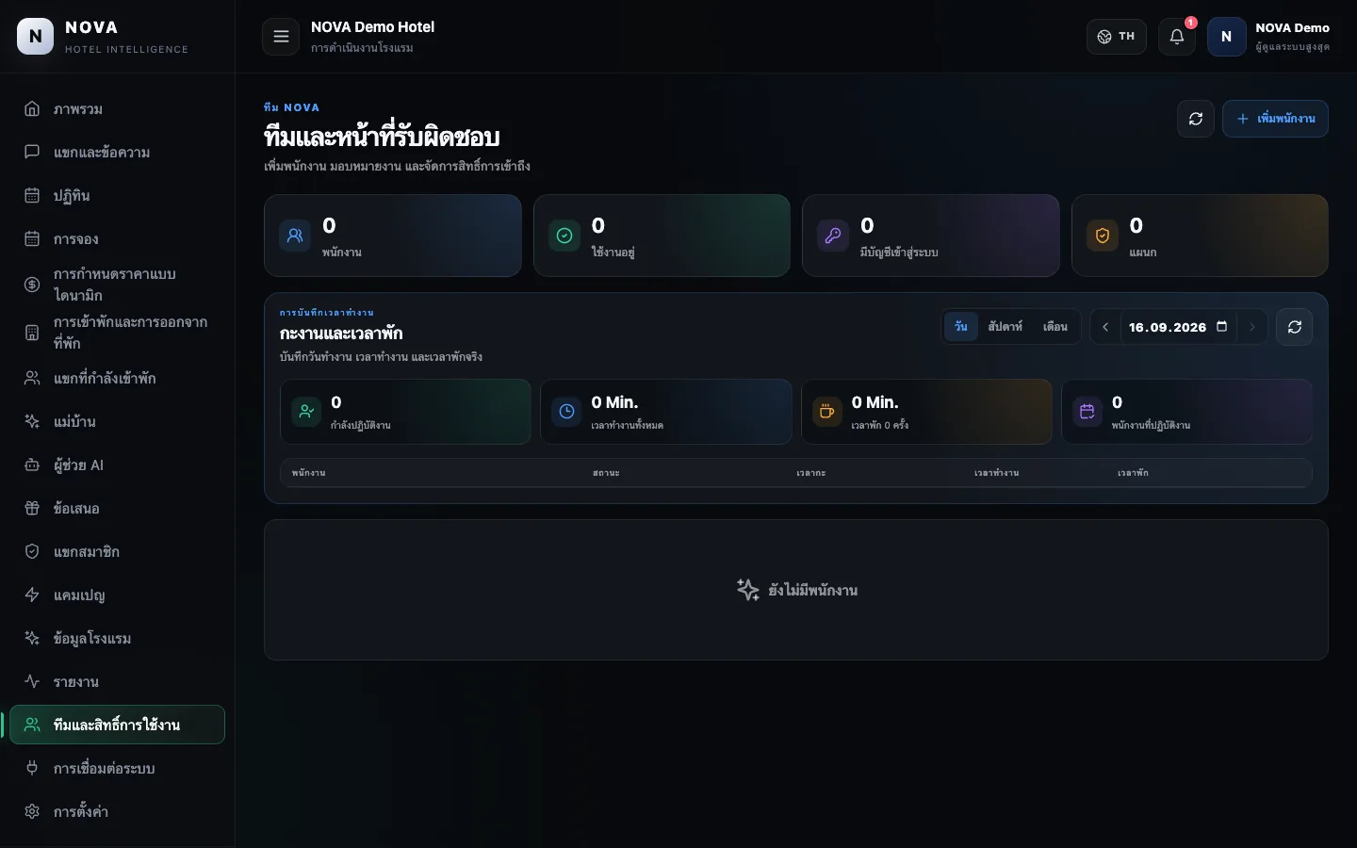
Task: Click the NOVA Hotel Intelligence logo
Action: tap(103, 37)
